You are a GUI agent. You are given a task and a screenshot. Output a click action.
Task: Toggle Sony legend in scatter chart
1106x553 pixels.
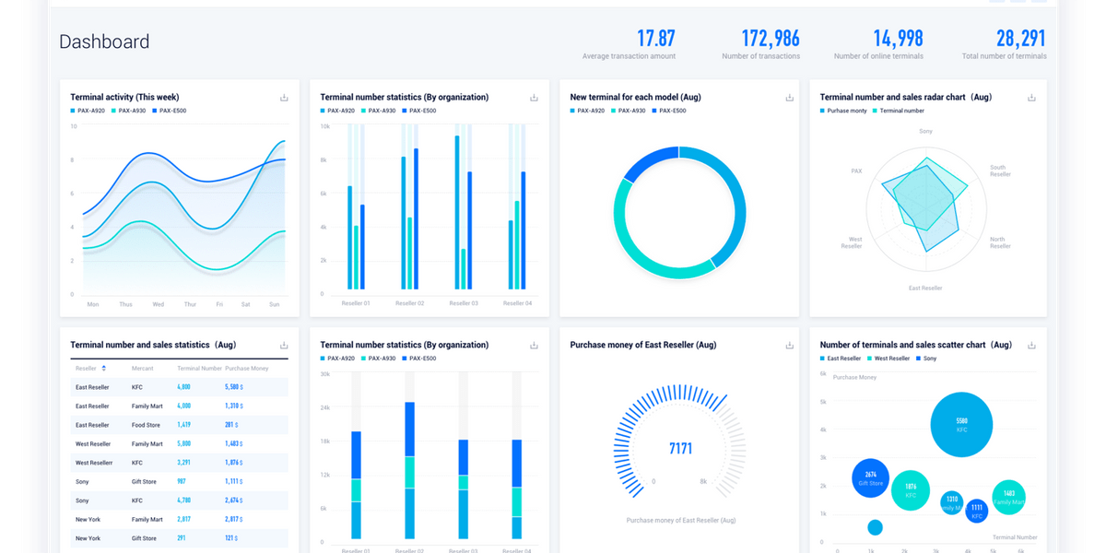pos(926,359)
